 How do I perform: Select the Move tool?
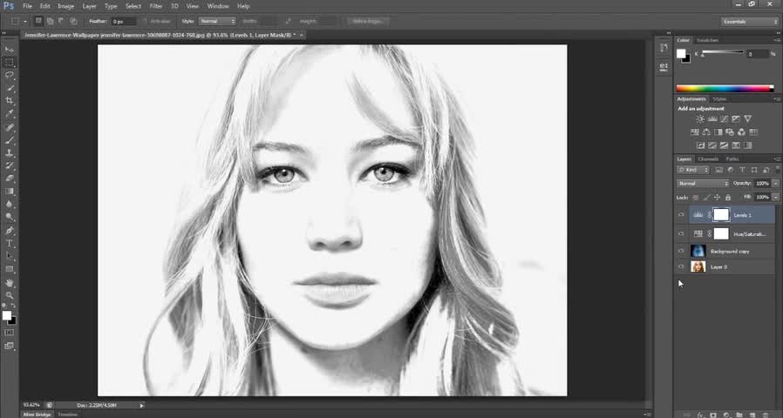tap(10, 50)
